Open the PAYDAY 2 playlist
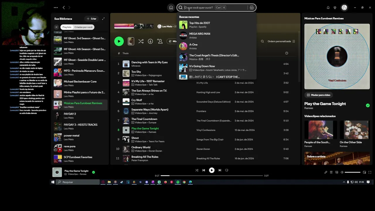375x211 pixels. [80, 116]
